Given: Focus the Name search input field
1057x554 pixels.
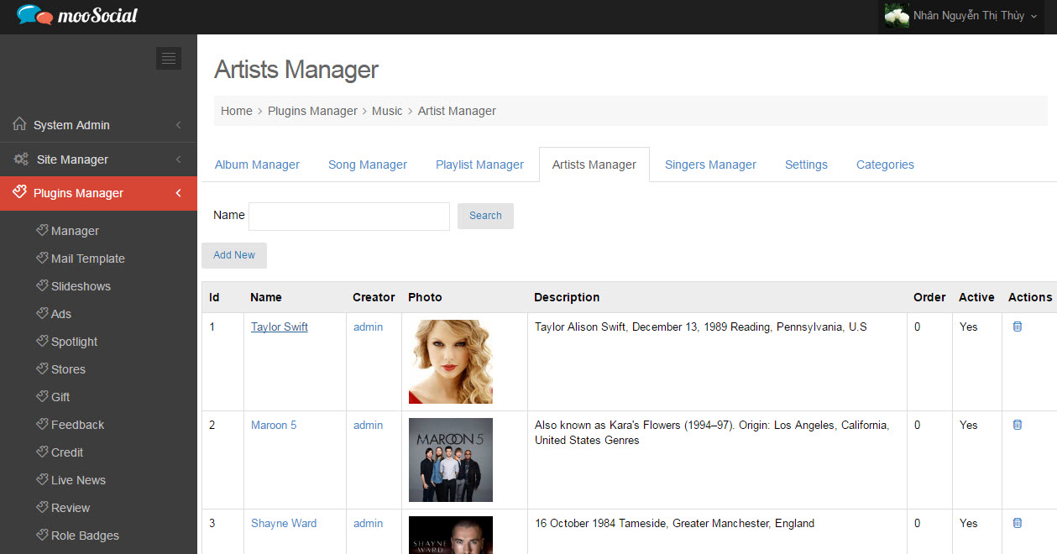Looking at the screenshot, I should [349, 217].
